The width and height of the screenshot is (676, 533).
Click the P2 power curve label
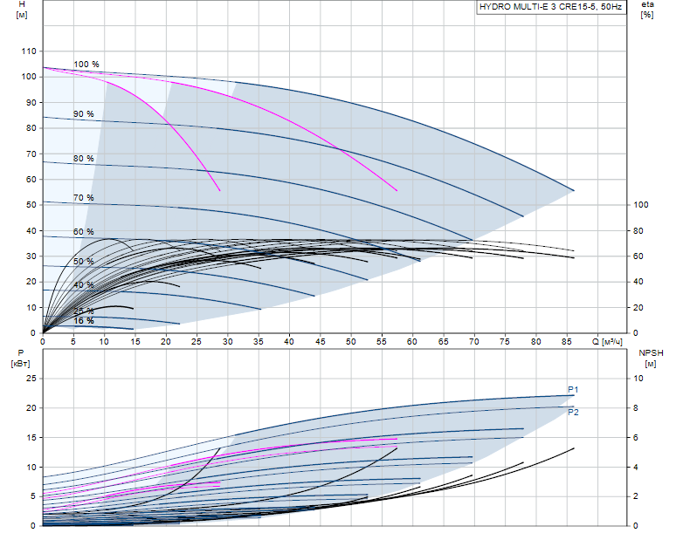[x=573, y=412]
